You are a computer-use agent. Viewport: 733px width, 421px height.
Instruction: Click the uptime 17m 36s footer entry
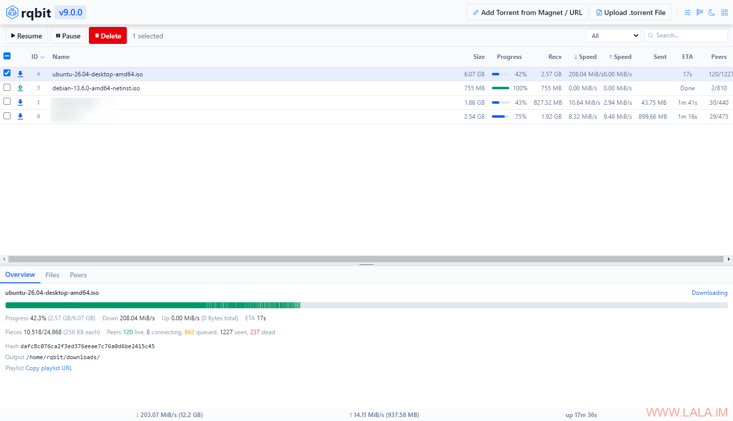pos(581,415)
